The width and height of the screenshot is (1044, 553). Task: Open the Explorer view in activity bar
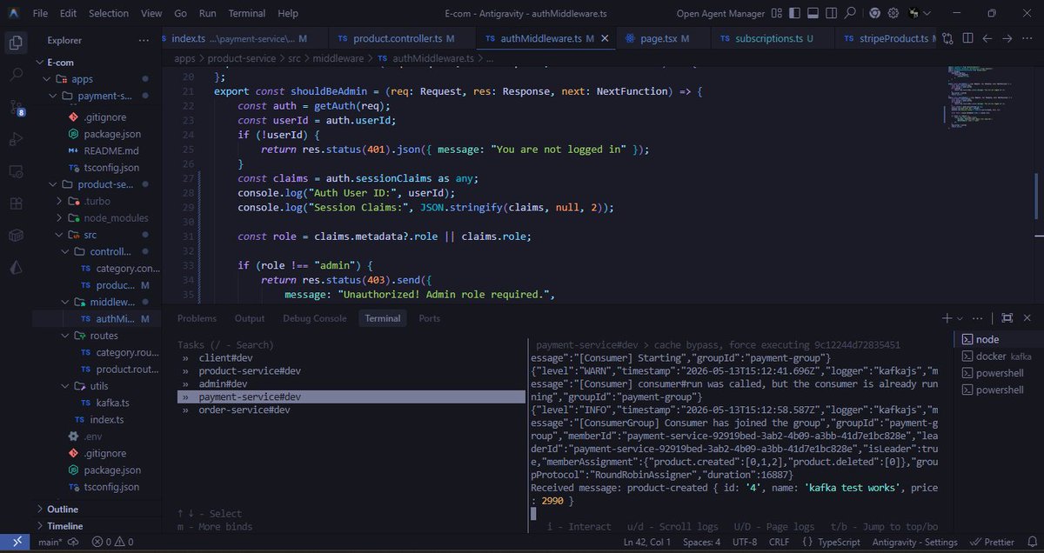point(16,42)
